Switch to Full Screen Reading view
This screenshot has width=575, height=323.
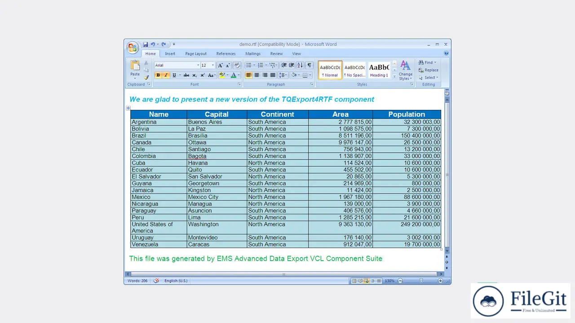360,281
